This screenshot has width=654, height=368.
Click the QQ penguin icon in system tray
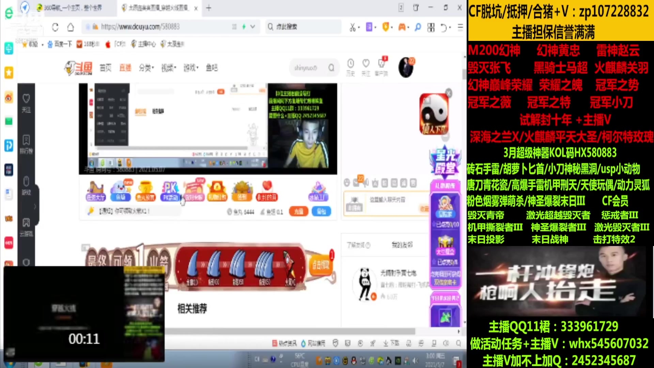tap(354, 361)
